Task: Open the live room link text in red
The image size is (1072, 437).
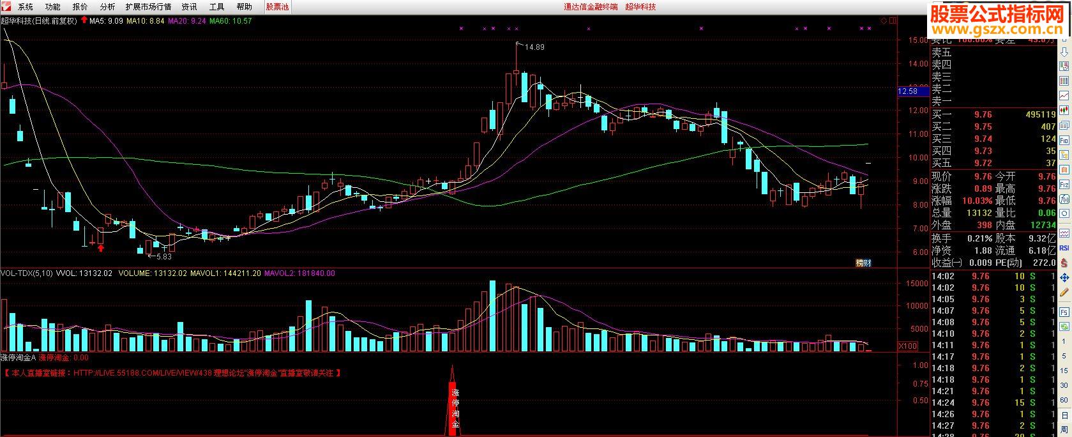Action: click(x=172, y=373)
